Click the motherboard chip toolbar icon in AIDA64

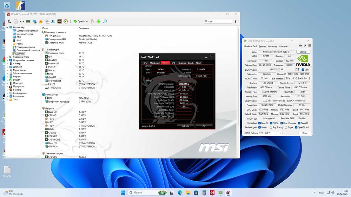click(x=22, y=21)
